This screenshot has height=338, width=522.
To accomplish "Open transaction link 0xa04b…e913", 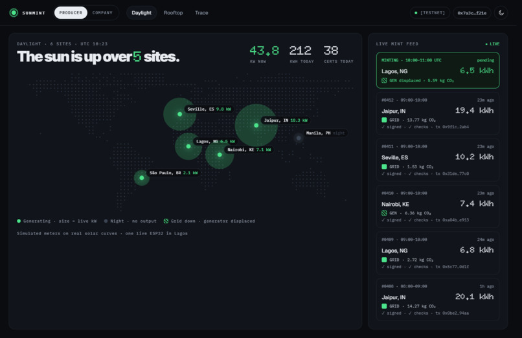I will coord(452,220).
